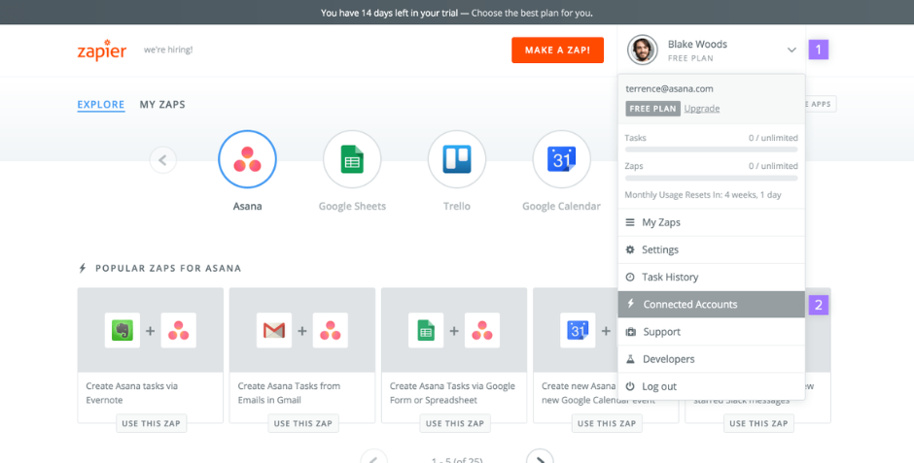Viewport: 914px width, 463px height.
Task: Use the Gmail to Asana zap
Action: (303, 423)
